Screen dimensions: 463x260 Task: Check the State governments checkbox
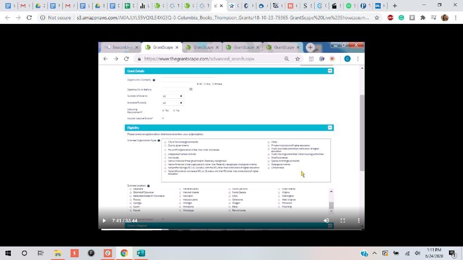tap(269, 164)
